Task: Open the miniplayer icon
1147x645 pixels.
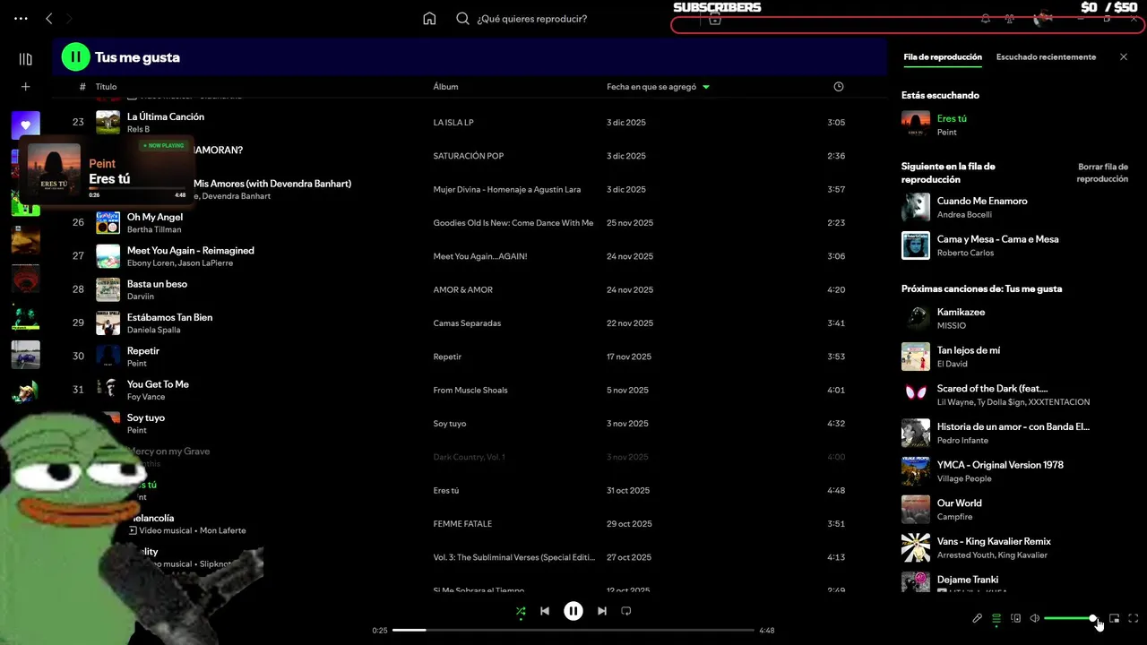Action: (1114, 618)
